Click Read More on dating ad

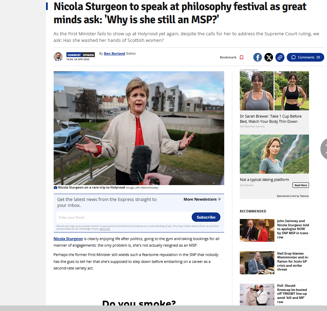[x=300, y=185]
